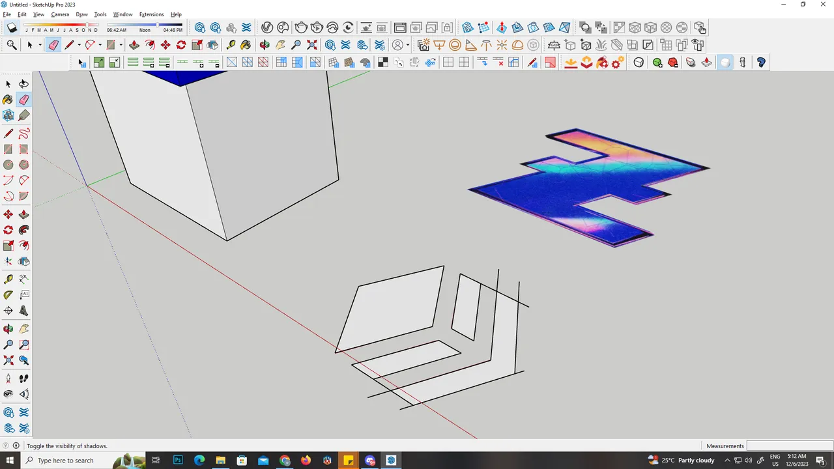Open the File menu

tap(7, 14)
